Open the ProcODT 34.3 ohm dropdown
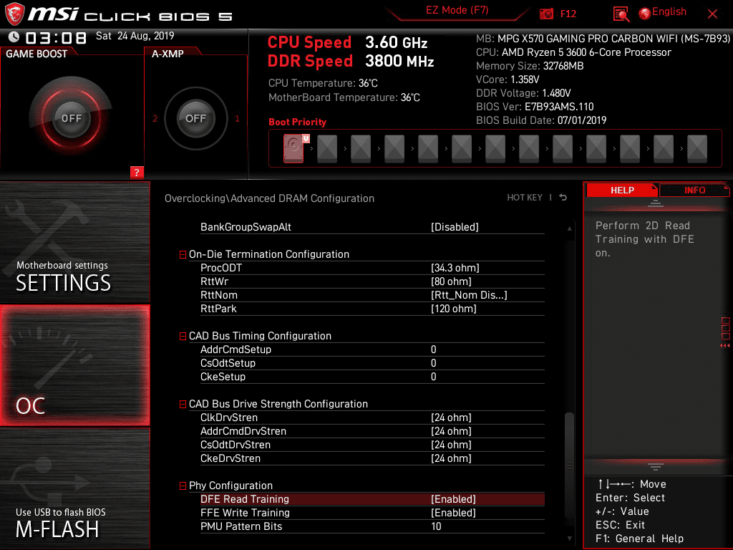Image resolution: width=733 pixels, height=550 pixels. pos(455,268)
